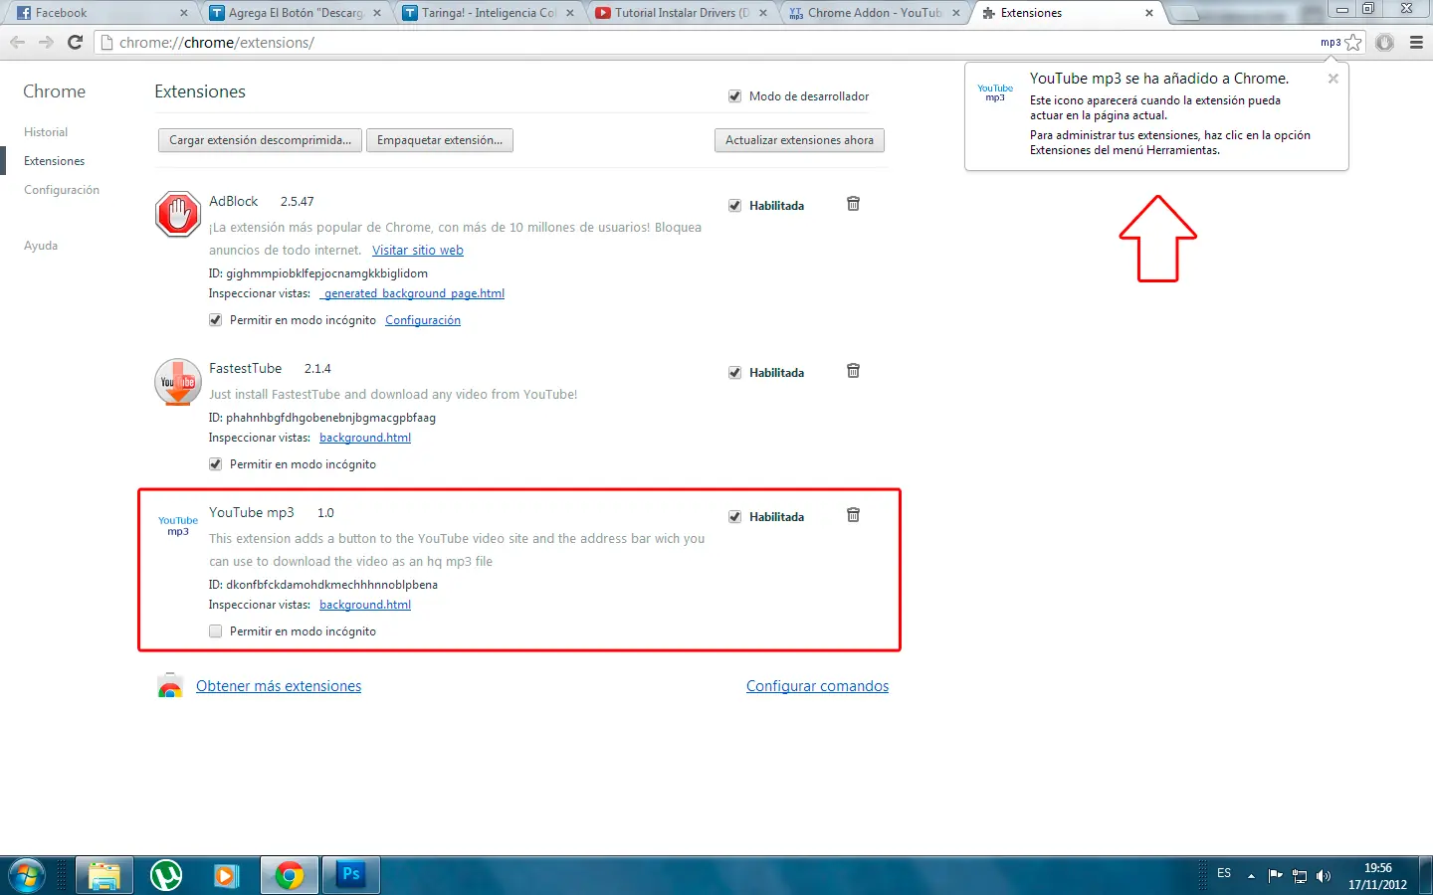Click the AdBlock stop-hand logo
This screenshot has width=1433, height=895.
point(178,214)
